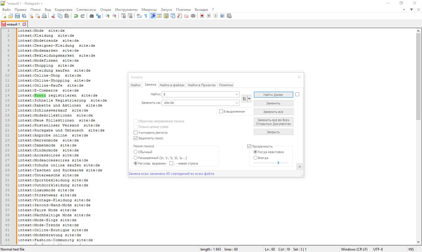Close the 'новый 1' tab with red X

[24, 24]
